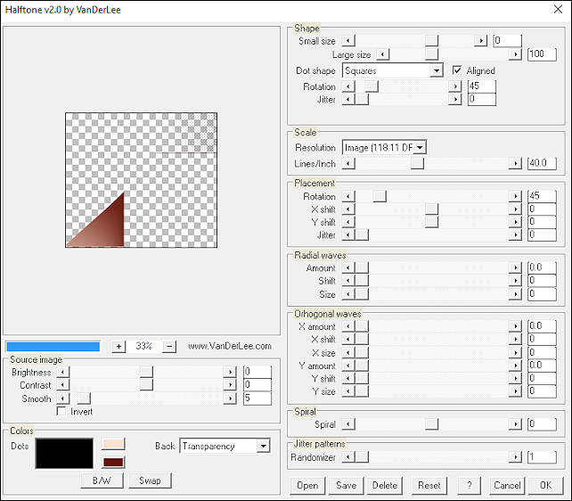The image size is (572, 501).
Task: Click the Spiral slider thumb
Action: coord(431,424)
